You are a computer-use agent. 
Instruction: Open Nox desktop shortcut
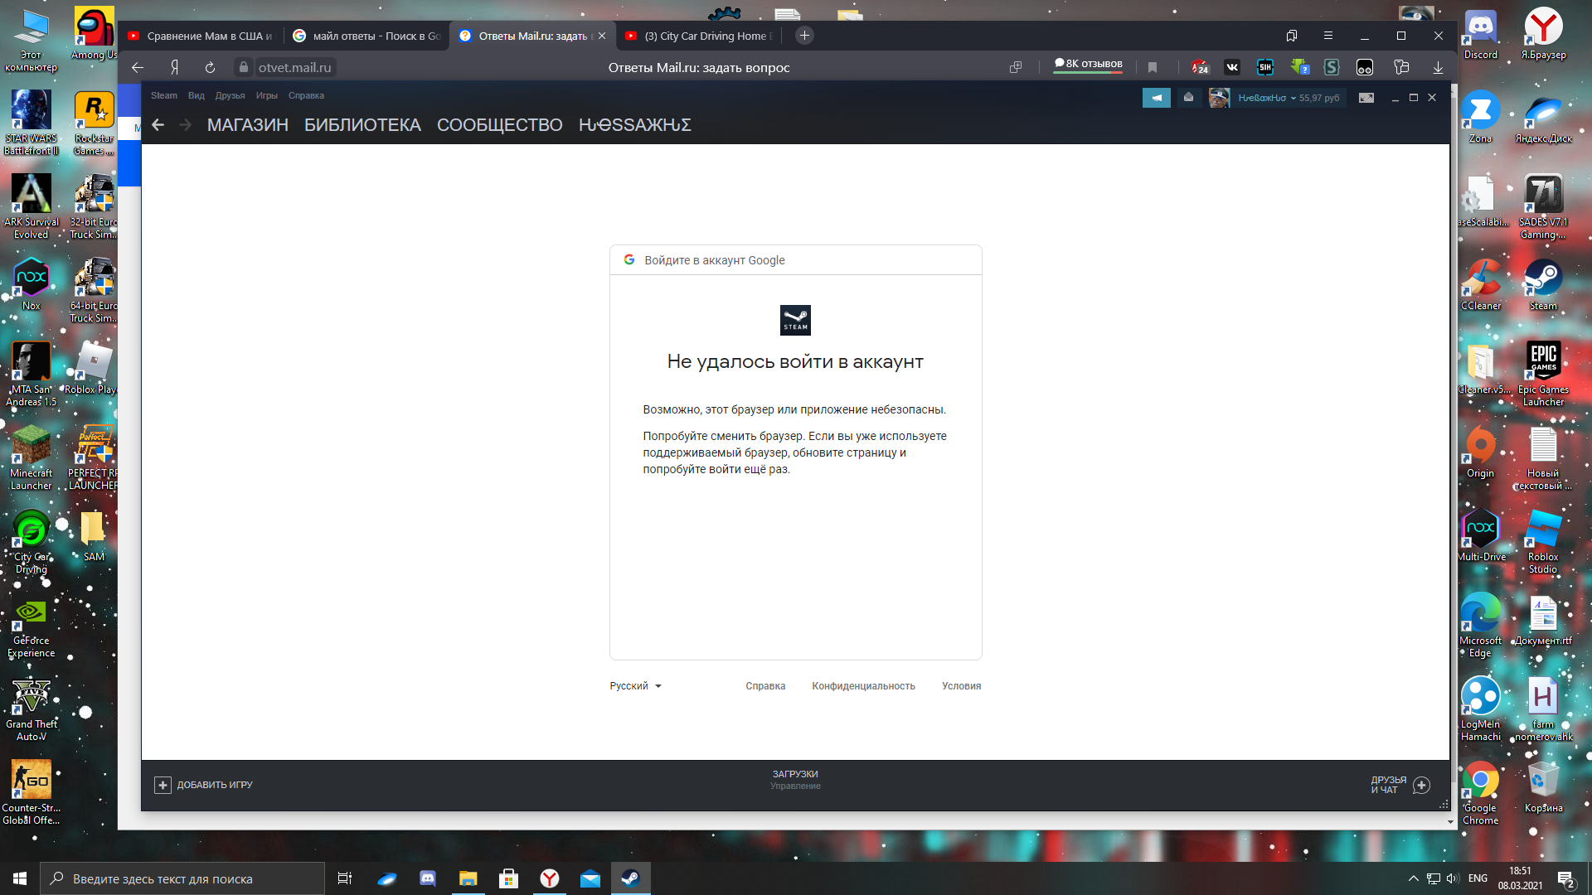(32, 285)
